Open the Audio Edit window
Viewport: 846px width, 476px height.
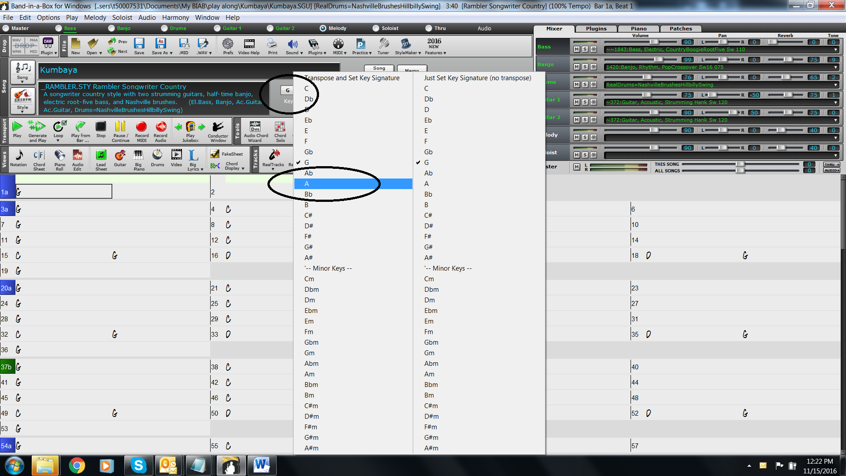78,160
